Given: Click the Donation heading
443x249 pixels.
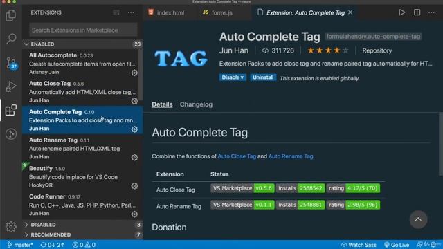Looking at the screenshot, I should tap(169, 228).
